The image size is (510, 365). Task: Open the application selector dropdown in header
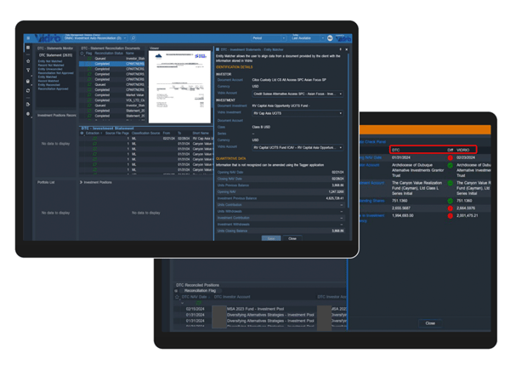(x=95, y=38)
